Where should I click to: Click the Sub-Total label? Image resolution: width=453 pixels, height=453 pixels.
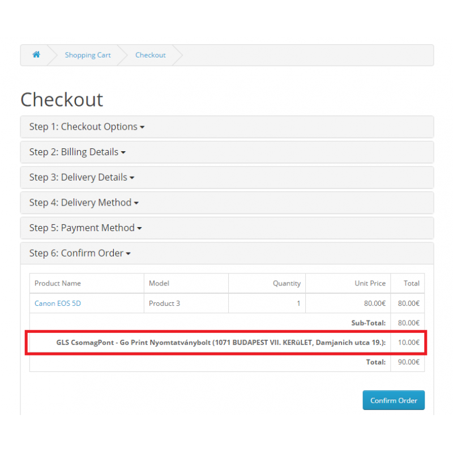click(369, 323)
